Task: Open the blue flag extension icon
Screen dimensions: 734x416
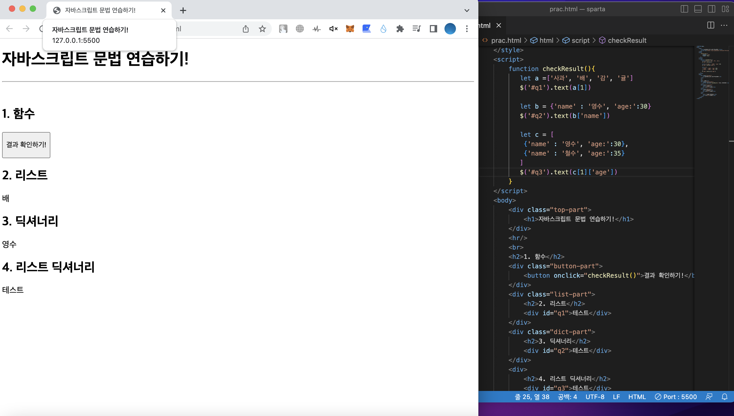Action: click(x=366, y=29)
